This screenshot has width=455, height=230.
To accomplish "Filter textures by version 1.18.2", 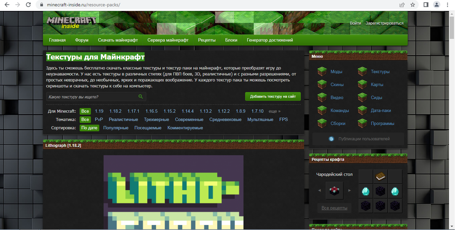I will pos(115,111).
